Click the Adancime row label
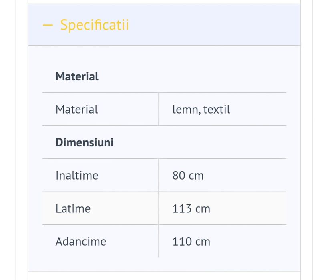 [x=81, y=242]
